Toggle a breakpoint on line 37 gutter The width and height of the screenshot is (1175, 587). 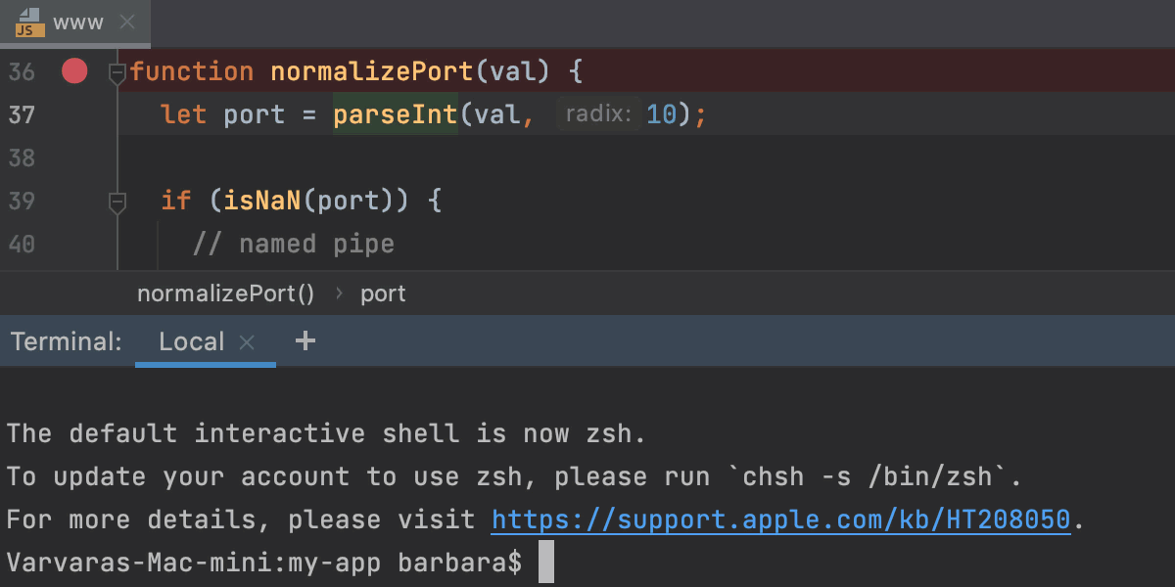click(x=73, y=114)
